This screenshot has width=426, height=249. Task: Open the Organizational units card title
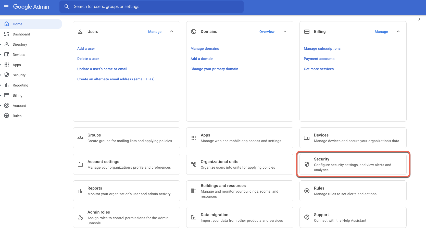[219, 162]
